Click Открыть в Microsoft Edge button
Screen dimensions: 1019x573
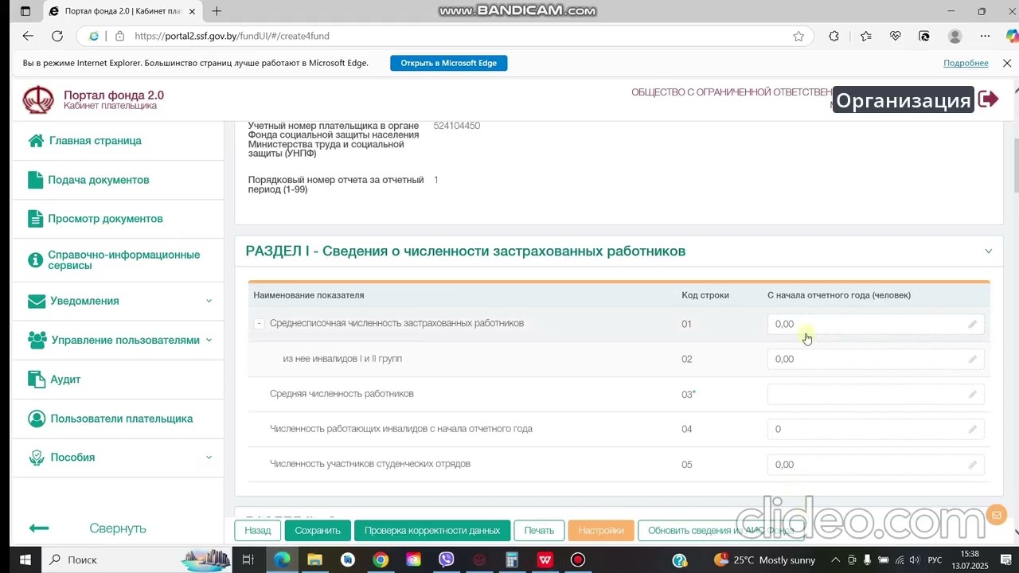[449, 63]
